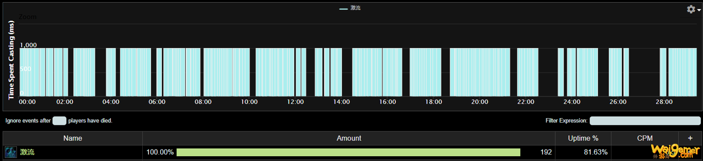
Task: Click the players-died count input box
Action: point(59,121)
